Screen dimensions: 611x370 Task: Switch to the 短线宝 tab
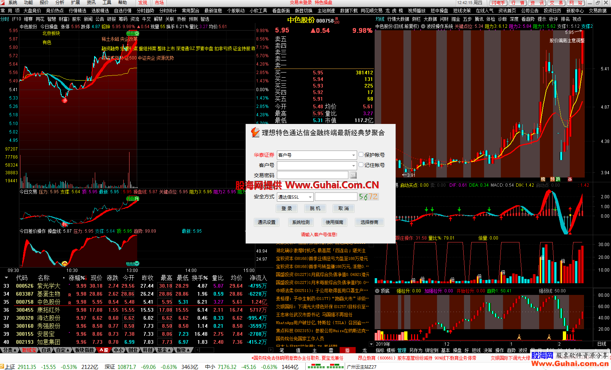(29, 350)
